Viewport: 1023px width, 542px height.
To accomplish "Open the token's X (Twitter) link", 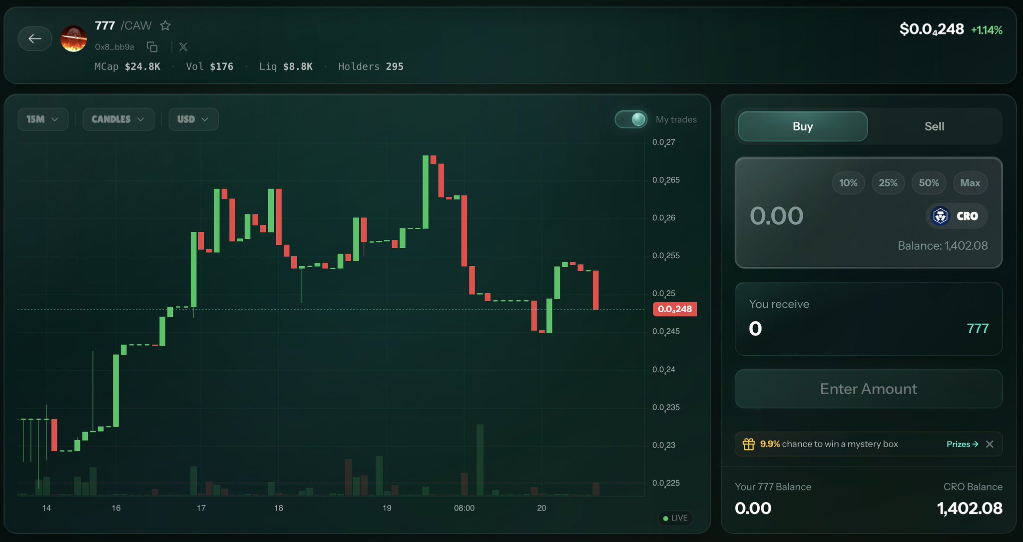I will pyautogui.click(x=183, y=47).
